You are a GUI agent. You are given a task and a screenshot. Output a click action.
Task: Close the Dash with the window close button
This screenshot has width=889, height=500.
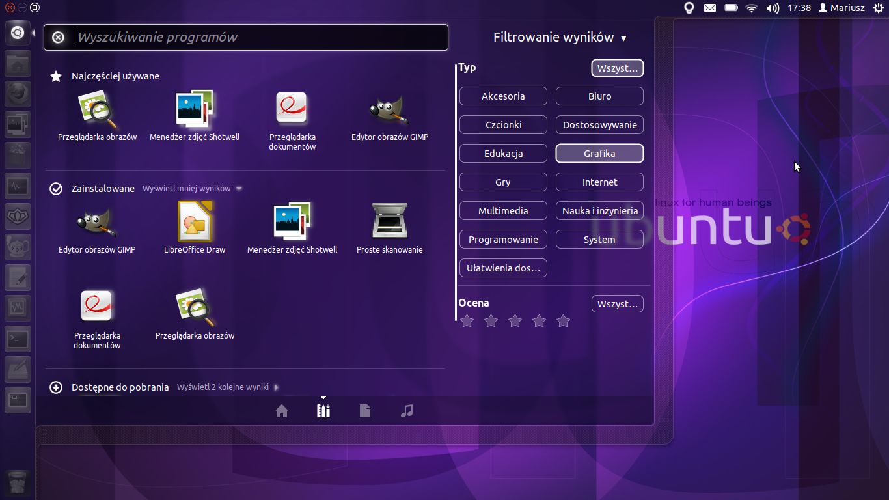click(x=10, y=8)
